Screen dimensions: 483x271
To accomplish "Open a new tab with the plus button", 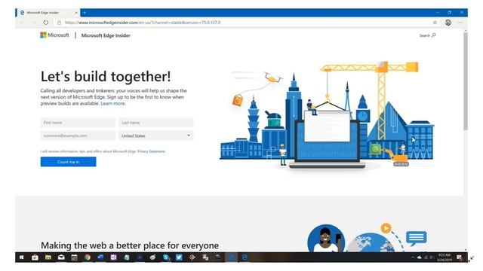I will [x=85, y=13].
